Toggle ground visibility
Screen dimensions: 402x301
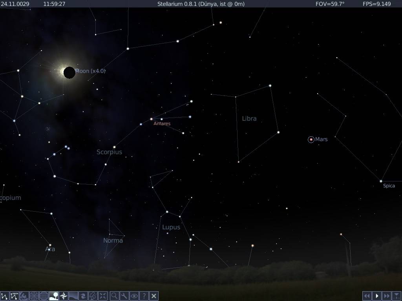pos(54,296)
